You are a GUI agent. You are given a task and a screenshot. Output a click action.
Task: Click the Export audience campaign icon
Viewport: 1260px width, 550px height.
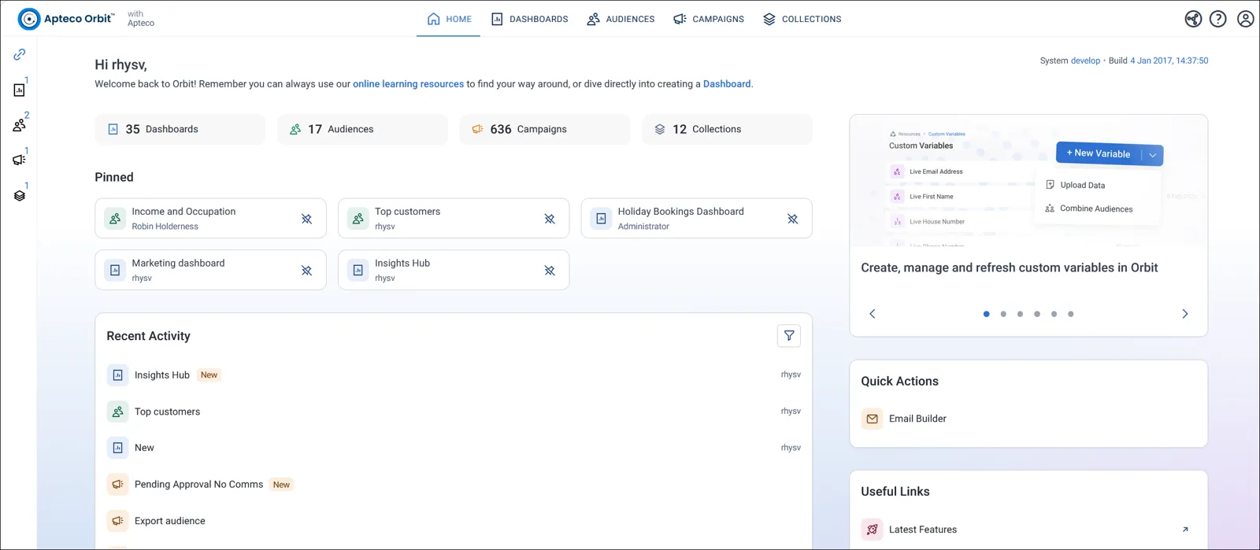click(117, 521)
